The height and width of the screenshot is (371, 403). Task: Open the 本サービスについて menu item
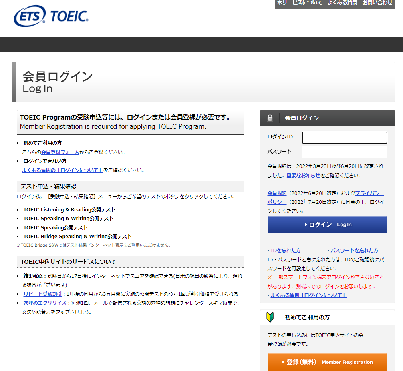point(300,3)
